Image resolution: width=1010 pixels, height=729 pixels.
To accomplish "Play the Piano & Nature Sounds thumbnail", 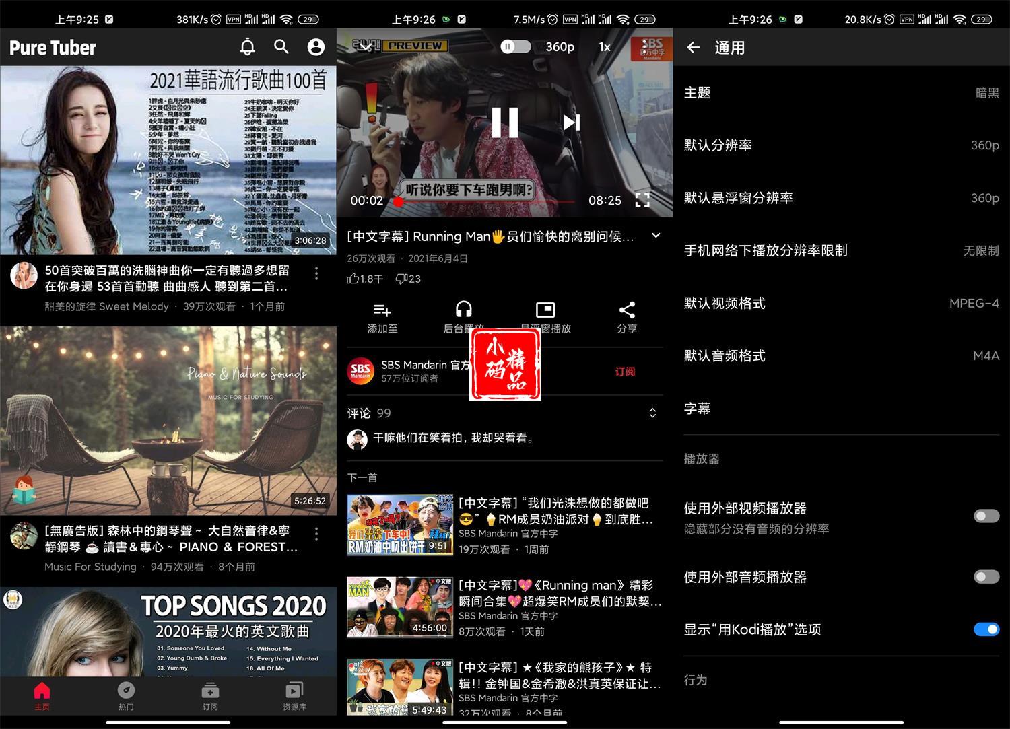I will point(168,421).
